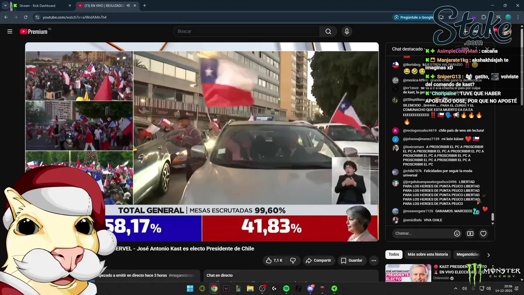Open the chat emoji picker
524x295 pixels.
(x=457, y=234)
